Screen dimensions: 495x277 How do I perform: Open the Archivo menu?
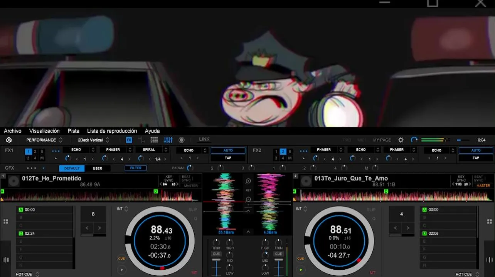pyautogui.click(x=13, y=131)
